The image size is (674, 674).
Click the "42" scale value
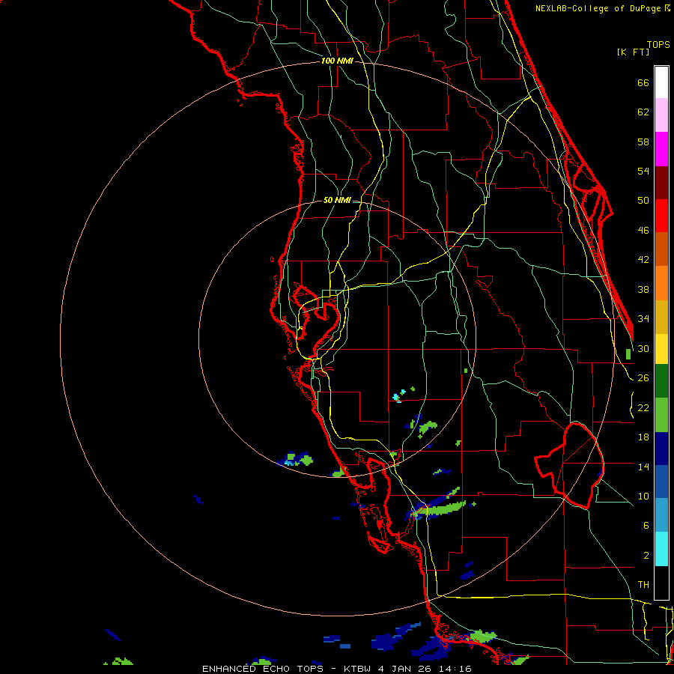coord(643,260)
